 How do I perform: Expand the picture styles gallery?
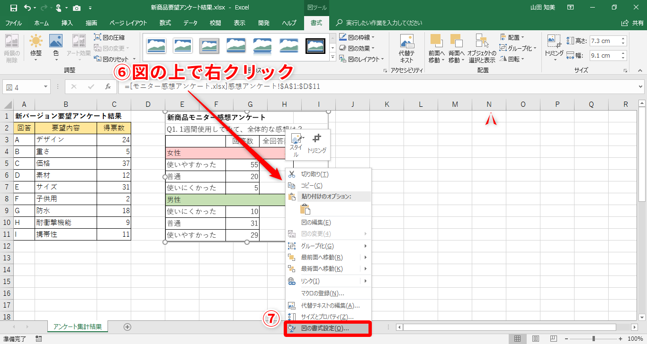click(332, 58)
